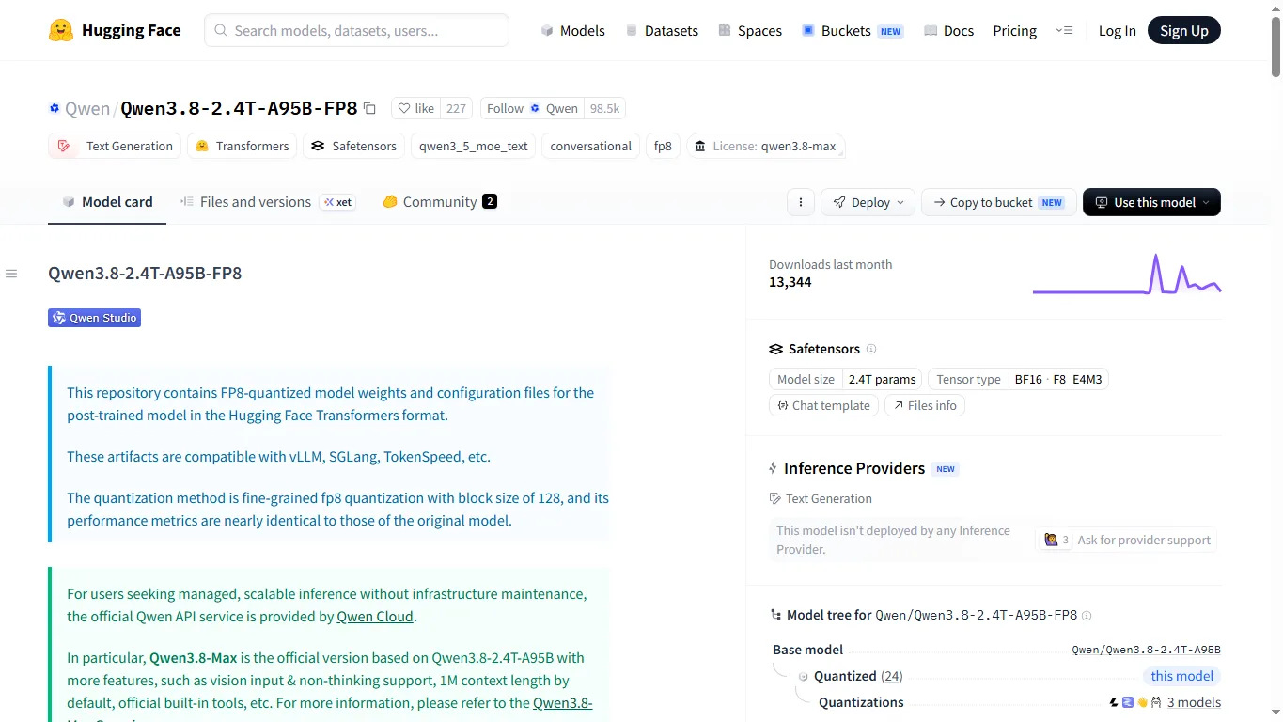Viewport: 1283px width, 722px height.
Task: Open the Qwen Studio badge link
Action: click(x=94, y=318)
